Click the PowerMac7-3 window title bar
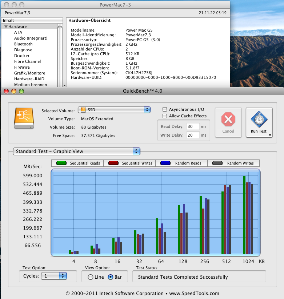This screenshot has width=284, height=299. pos(115,5)
